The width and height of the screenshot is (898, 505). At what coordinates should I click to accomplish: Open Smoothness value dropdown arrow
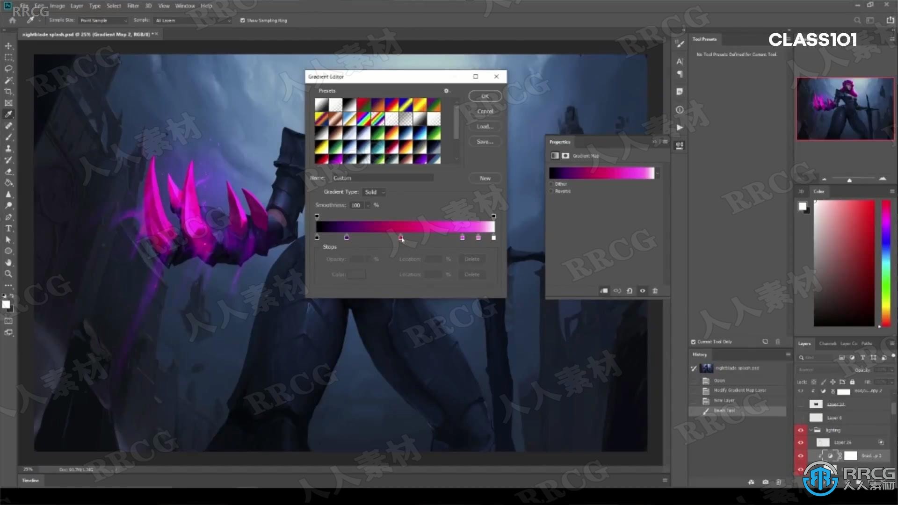pyautogui.click(x=368, y=205)
